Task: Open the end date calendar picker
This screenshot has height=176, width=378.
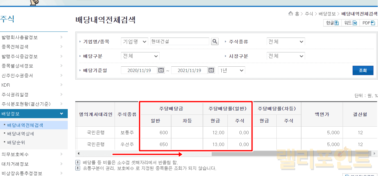Action: (x=211, y=70)
